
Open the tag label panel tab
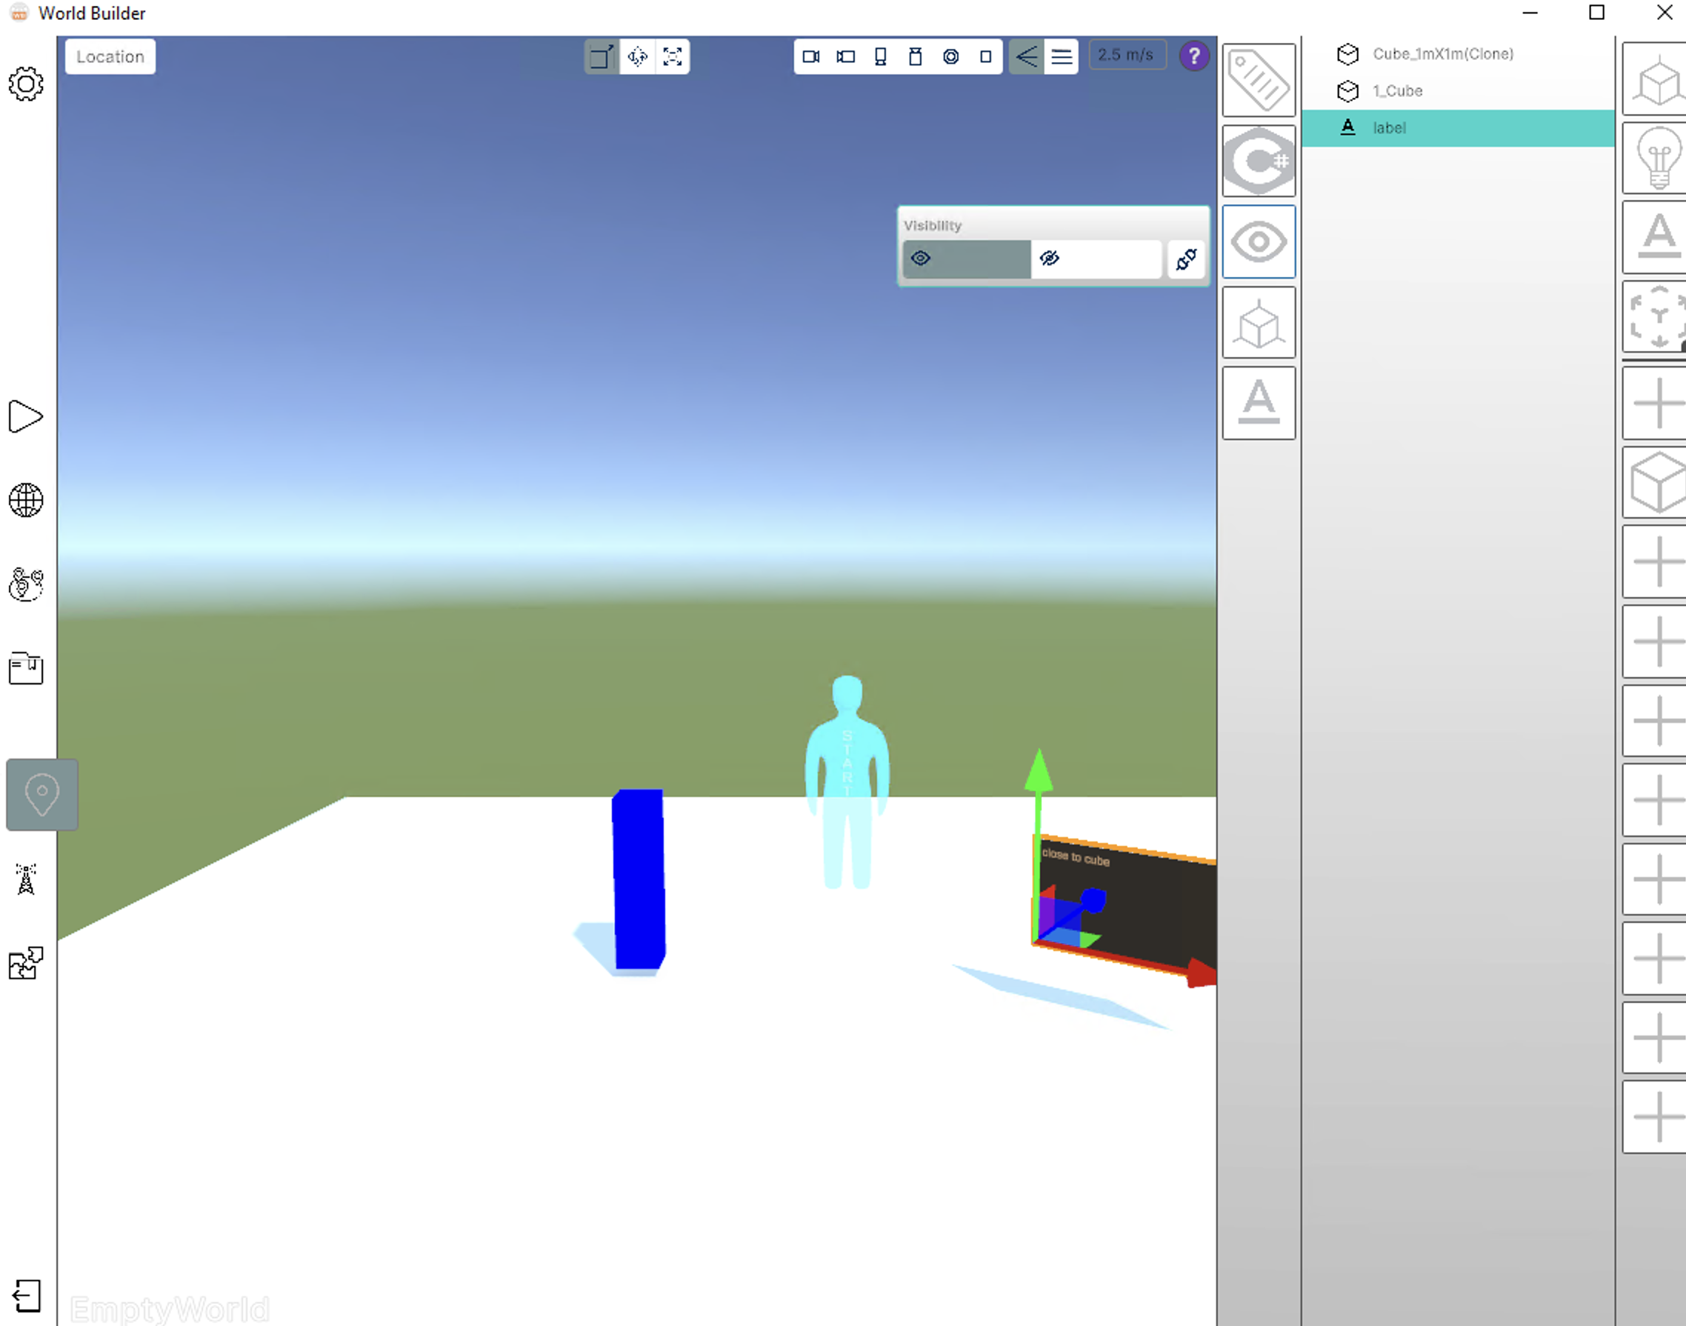tap(1258, 80)
